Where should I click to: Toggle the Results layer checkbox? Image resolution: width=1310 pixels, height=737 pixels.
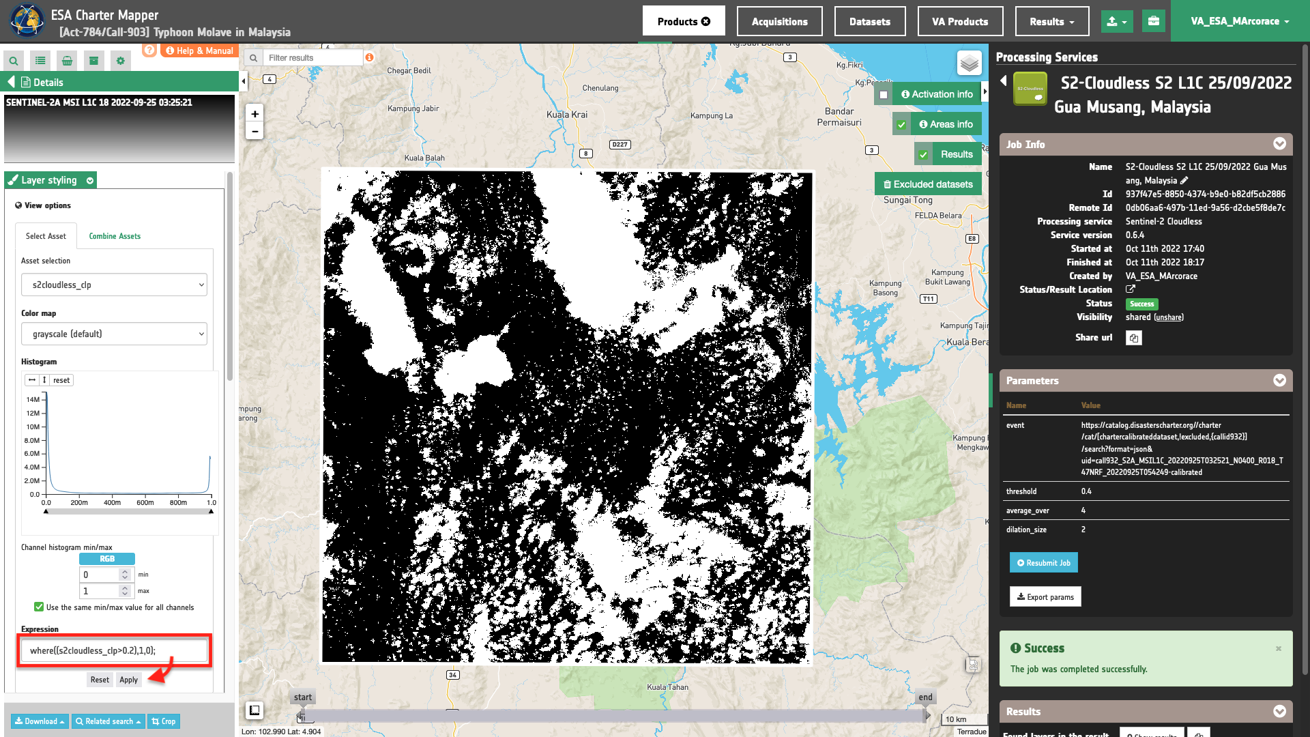[923, 154]
